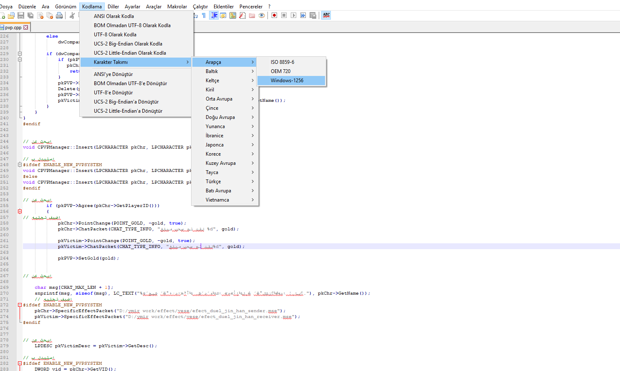Choose ANSI Olarak Kodla
The height and width of the screenshot is (371, 620).
click(136, 16)
